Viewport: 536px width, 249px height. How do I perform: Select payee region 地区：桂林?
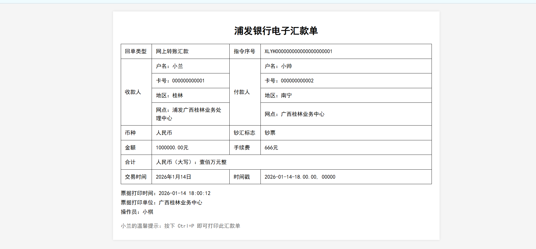(191, 95)
